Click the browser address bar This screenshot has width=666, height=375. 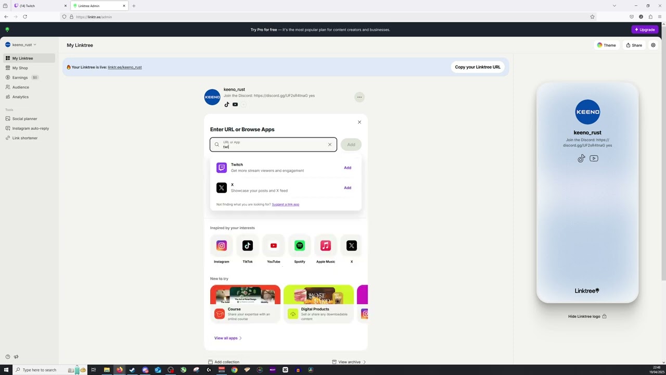(x=328, y=17)
